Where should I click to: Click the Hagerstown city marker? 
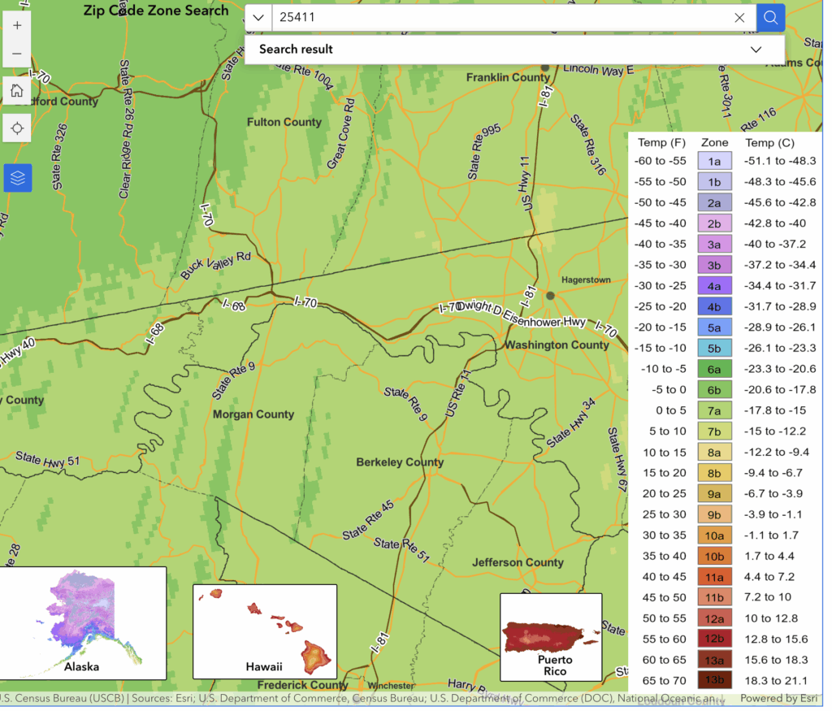pyautogui.click(x=550, y=295)
